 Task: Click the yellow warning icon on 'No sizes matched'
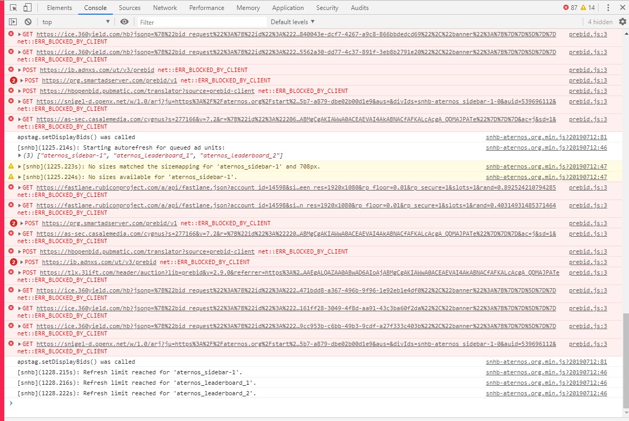pos(11,166)
